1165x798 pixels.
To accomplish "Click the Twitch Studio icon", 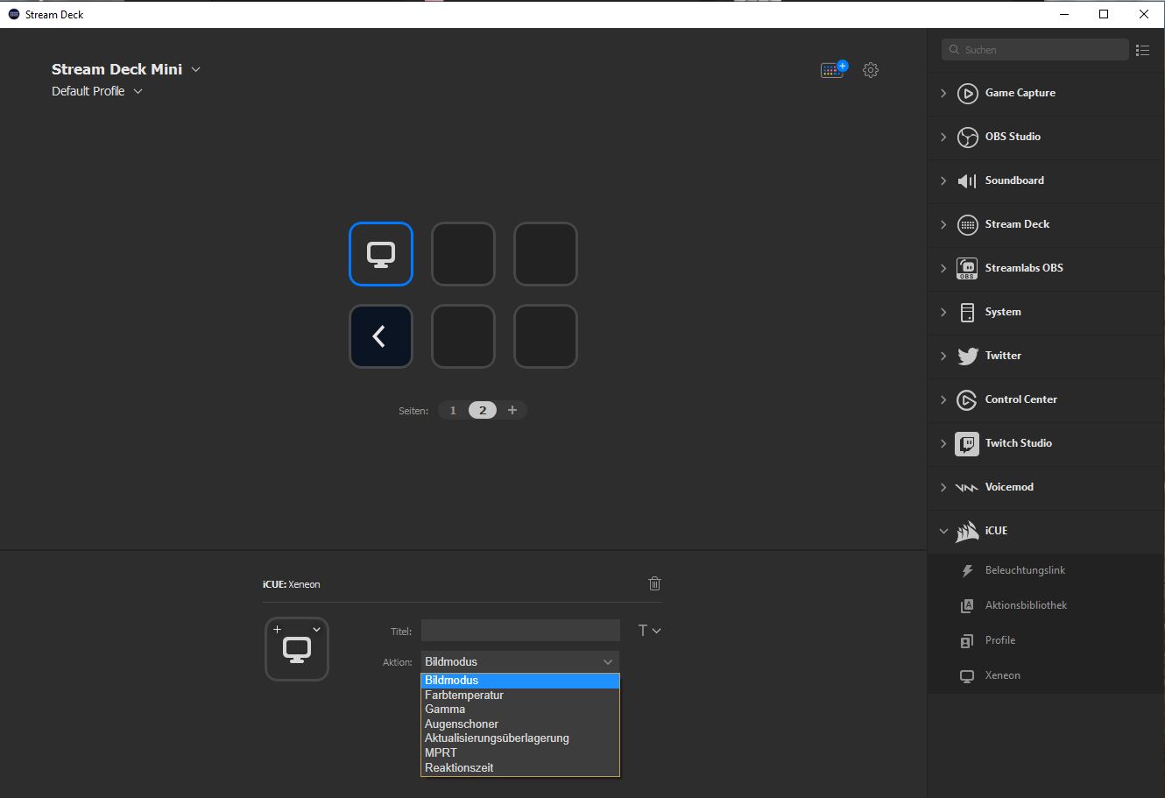I will pos(967,443).
